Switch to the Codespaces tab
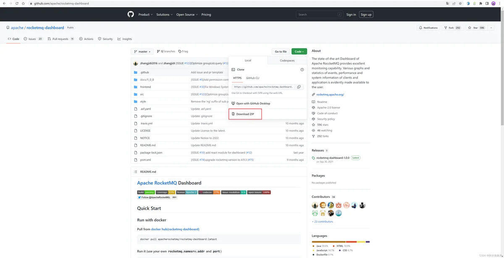 click(x=287, y=61)
